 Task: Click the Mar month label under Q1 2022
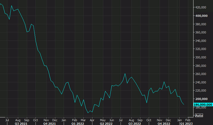coord(83,120)
